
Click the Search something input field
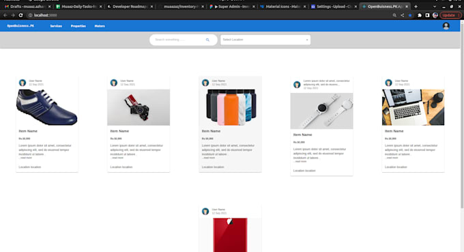[179, 40]
